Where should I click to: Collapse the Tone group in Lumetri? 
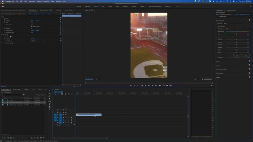tap(217, 37)
